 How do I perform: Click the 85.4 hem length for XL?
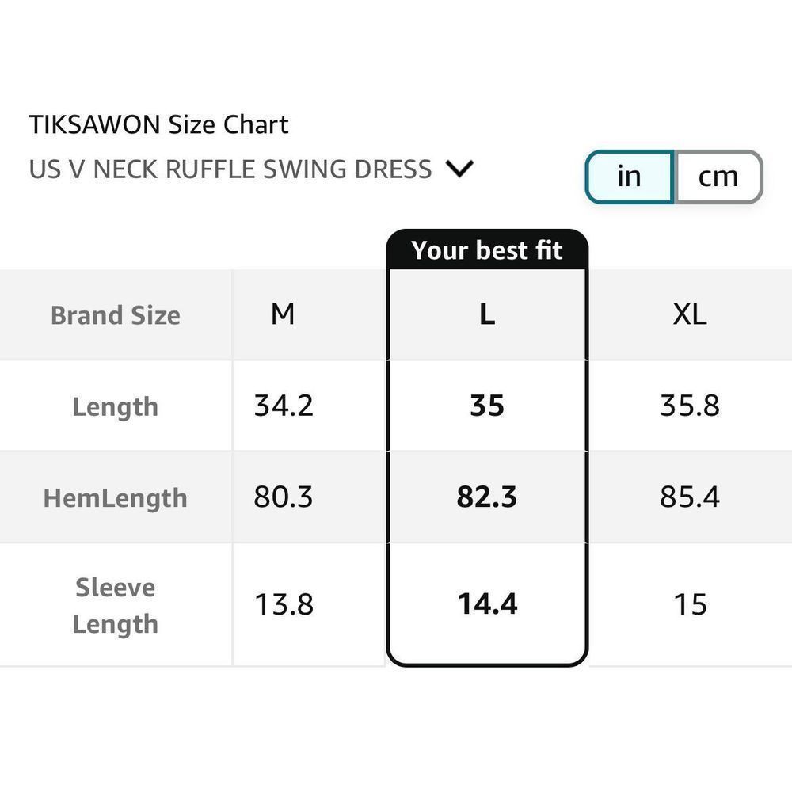pyautogui.click(x=689, y=497)
